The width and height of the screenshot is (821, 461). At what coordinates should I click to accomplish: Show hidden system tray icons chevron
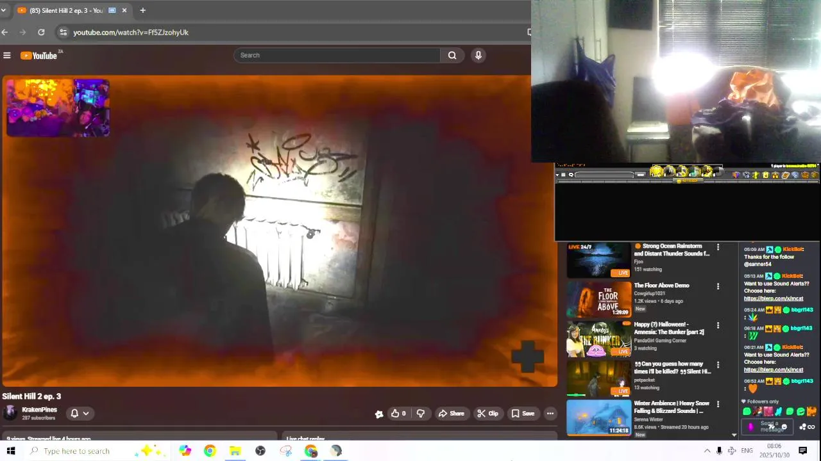[x=707, y=451]
